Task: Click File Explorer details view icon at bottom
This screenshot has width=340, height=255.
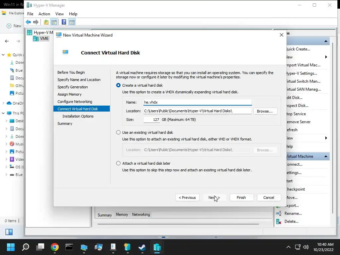Action: click(x=9, y=232)
